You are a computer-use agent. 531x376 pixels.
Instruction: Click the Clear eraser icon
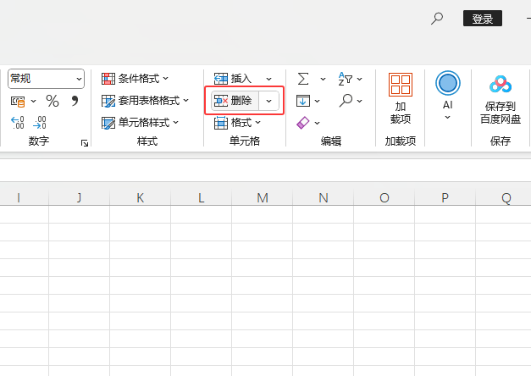click(303, 123)
